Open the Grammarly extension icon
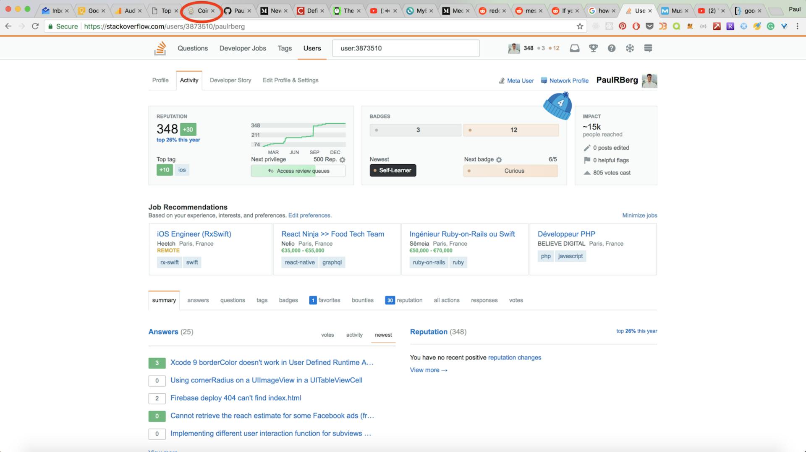Screen dimensions: 806x452 [771, 26]
